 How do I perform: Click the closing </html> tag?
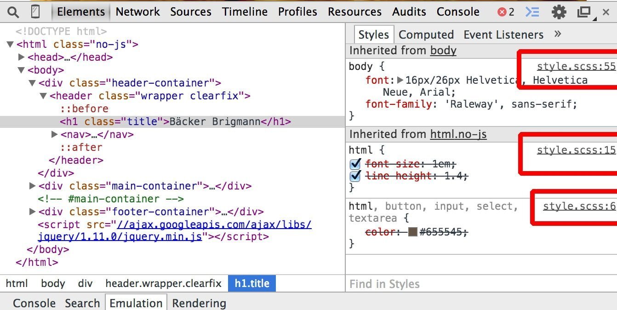click(x=37, y=263)
